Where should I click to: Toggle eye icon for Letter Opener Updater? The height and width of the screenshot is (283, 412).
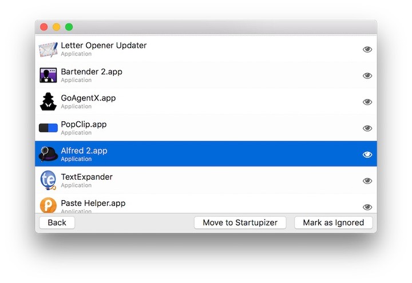tap(367, 49)
